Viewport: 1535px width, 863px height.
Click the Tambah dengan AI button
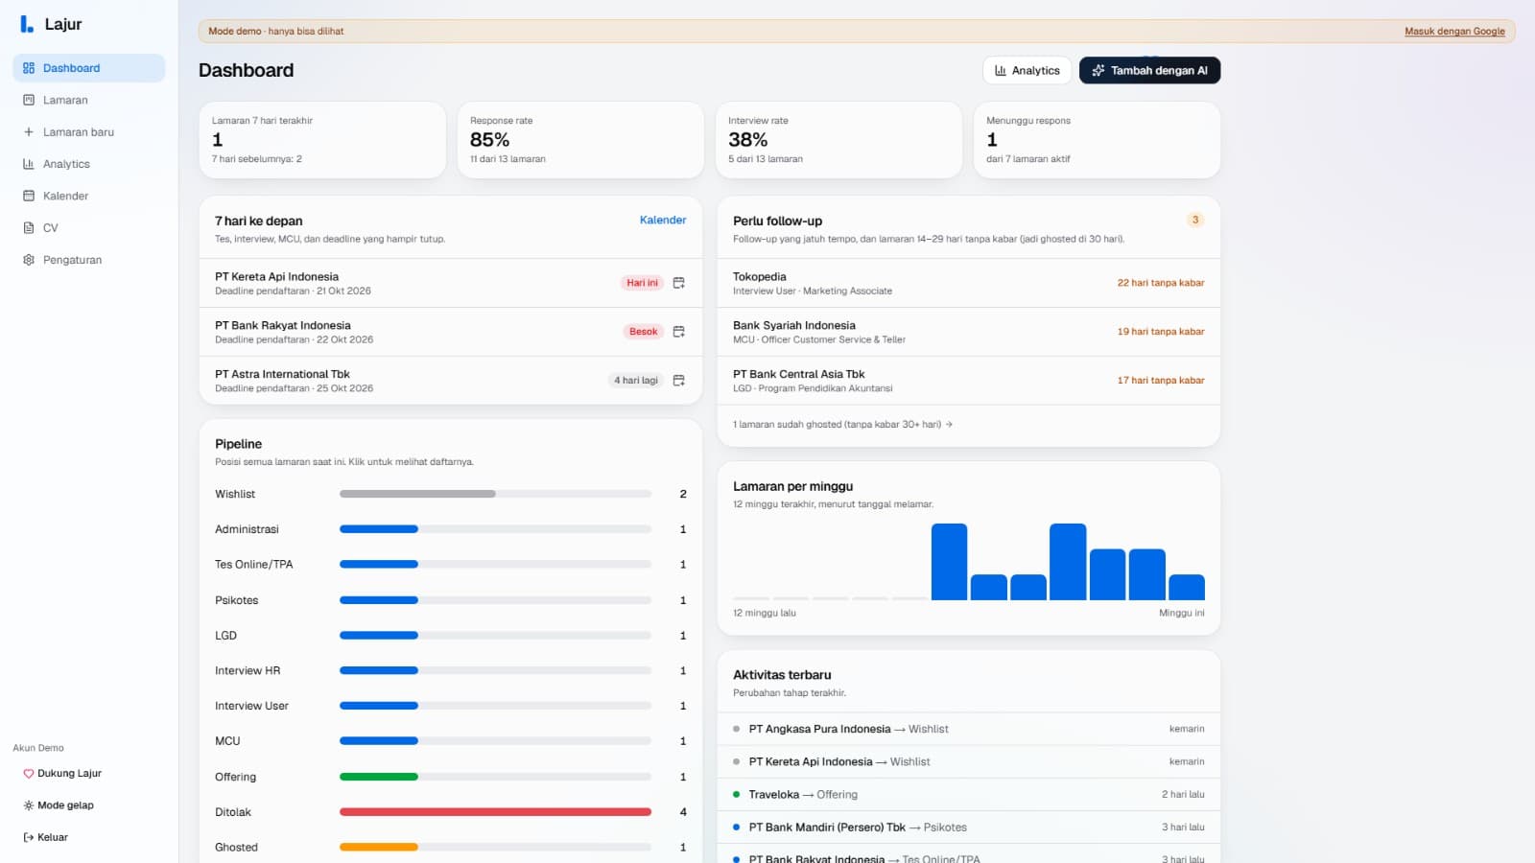click(1149, 70)
